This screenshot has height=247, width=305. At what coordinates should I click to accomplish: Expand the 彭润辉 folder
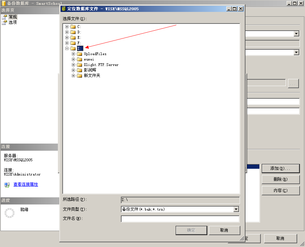[x=73, y=70]
